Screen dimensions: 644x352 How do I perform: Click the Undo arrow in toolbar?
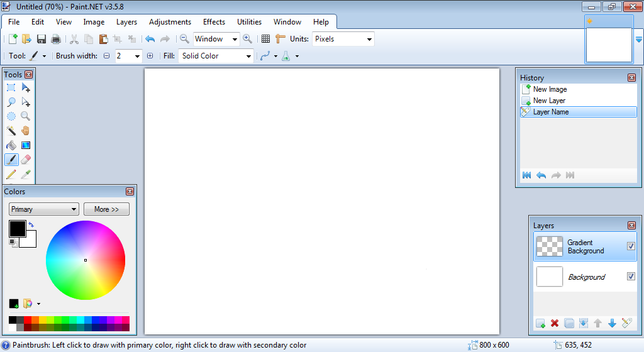coord(150,39)
